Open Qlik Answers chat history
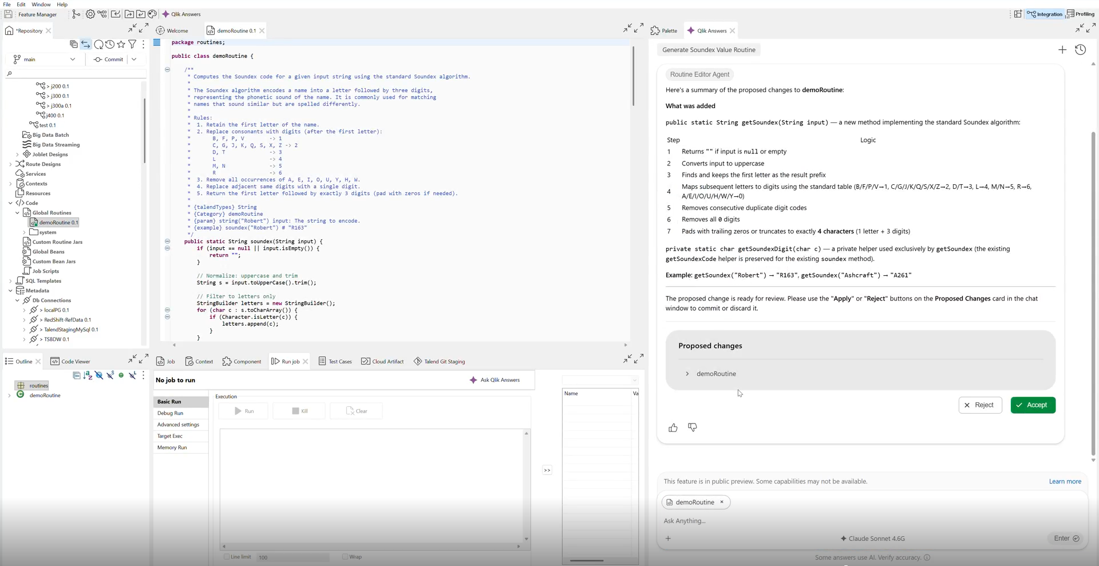 (x=1080, y=50)
